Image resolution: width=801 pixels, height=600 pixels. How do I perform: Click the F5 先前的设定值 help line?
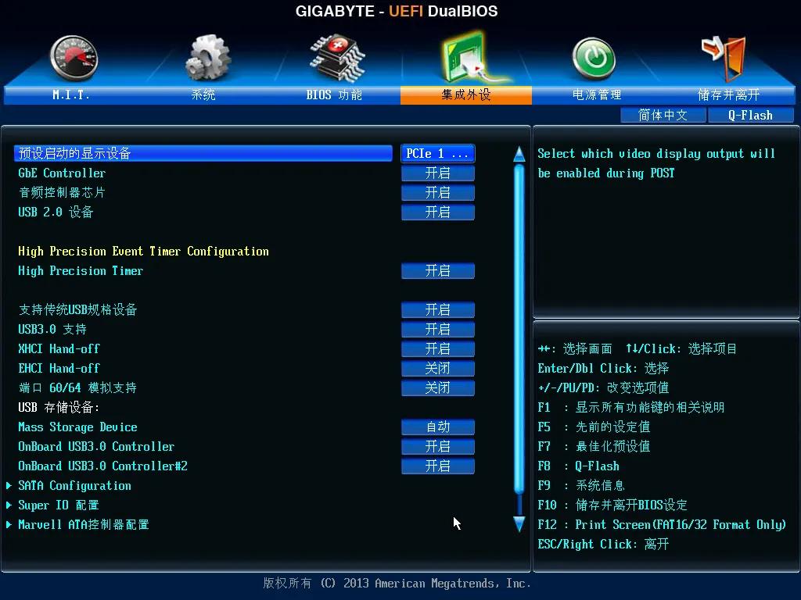coord(594,427)
